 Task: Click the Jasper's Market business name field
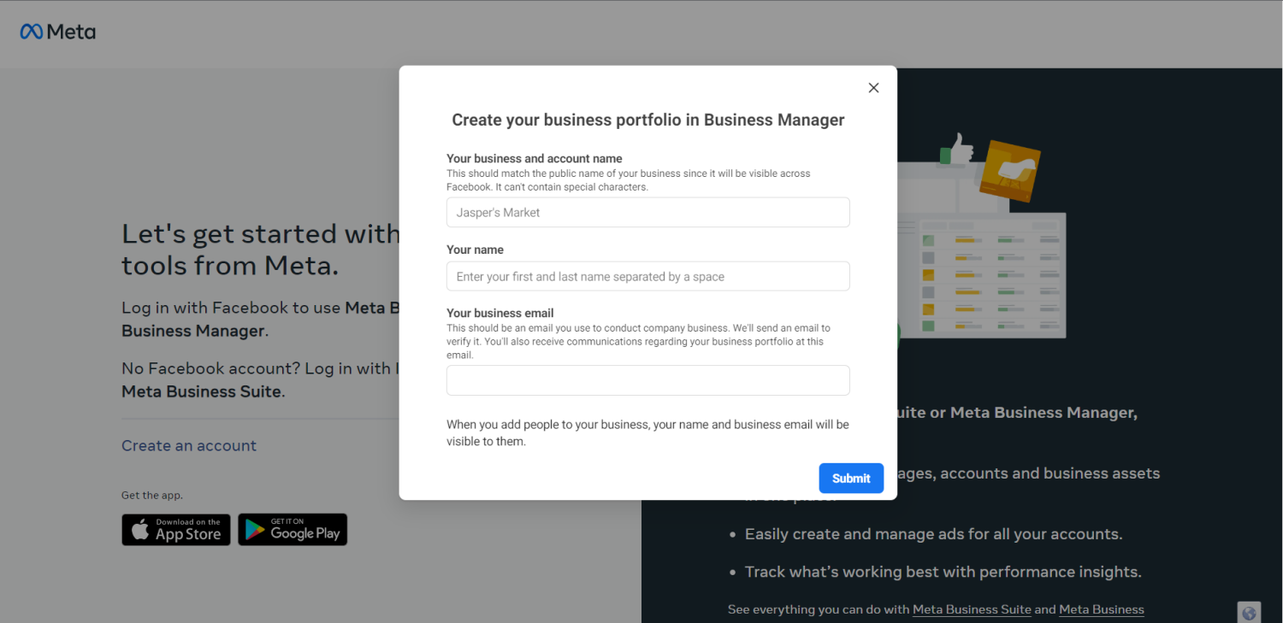click(x=647, y=212)
